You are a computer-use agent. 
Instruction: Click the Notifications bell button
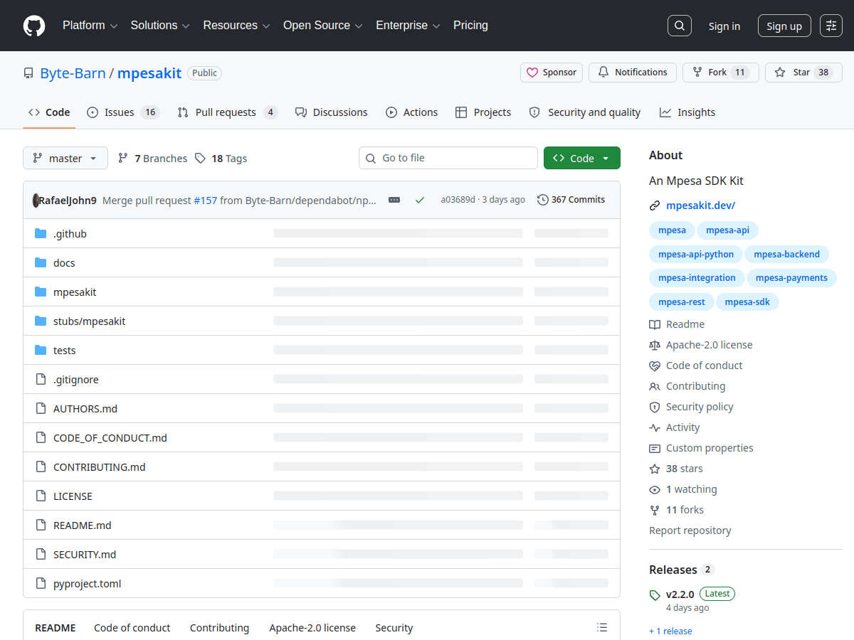(633, 73)
